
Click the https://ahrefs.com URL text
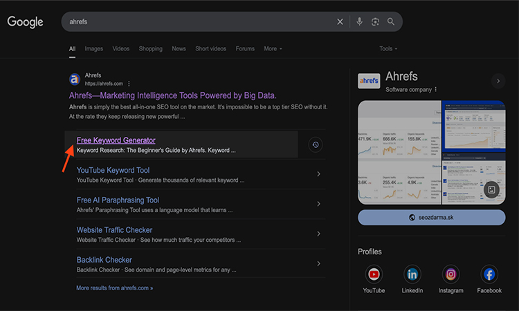click(104, 84)
